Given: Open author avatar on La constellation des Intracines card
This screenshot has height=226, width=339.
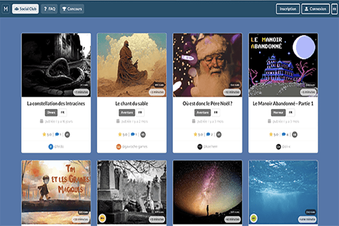Looking at the screenshot, I should pos(51,147).
